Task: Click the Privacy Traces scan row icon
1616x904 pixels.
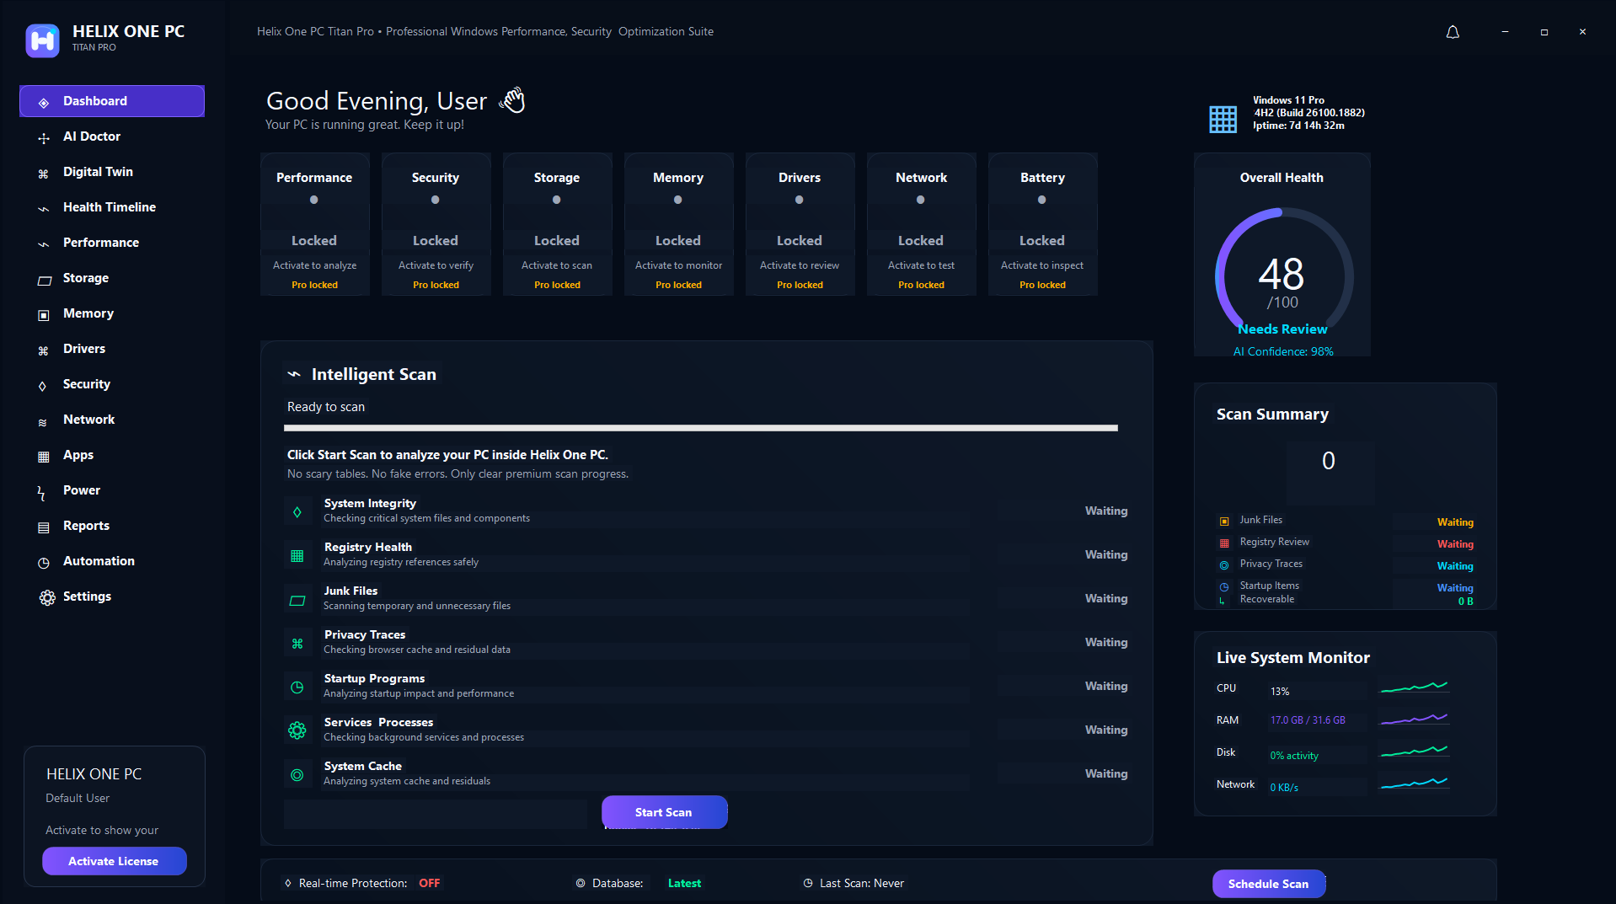Action: click(x=297, y=644)
